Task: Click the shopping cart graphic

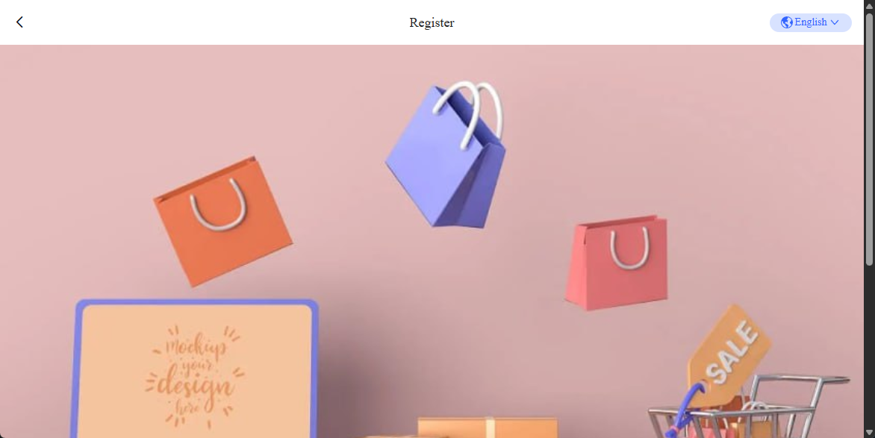Action: coord(750,407)
